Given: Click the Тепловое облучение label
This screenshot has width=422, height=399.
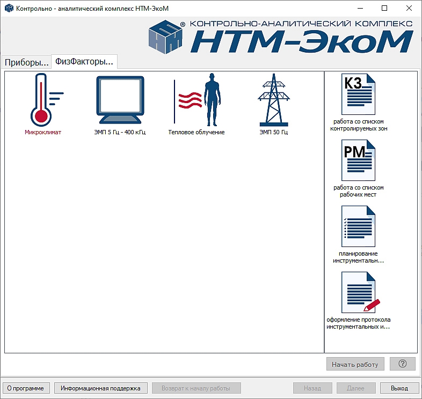Looking at the screenshot, I should tap(197, 132).
